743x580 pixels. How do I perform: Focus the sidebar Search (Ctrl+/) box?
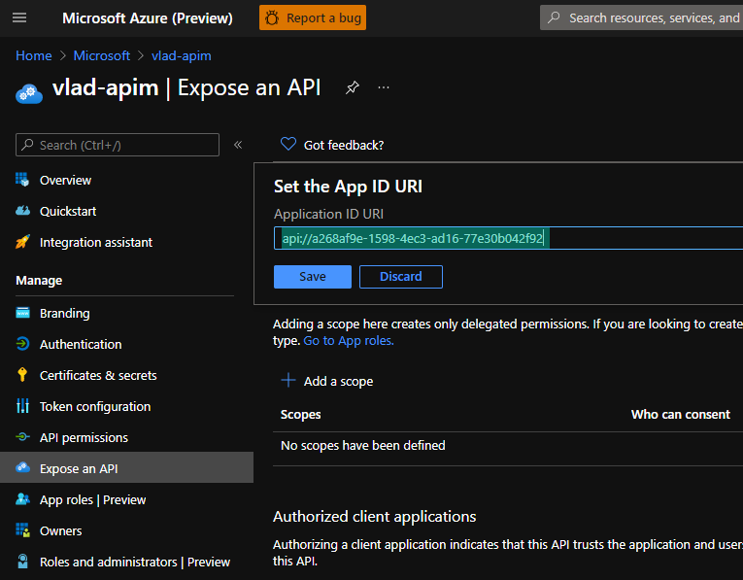click(118, 145)
